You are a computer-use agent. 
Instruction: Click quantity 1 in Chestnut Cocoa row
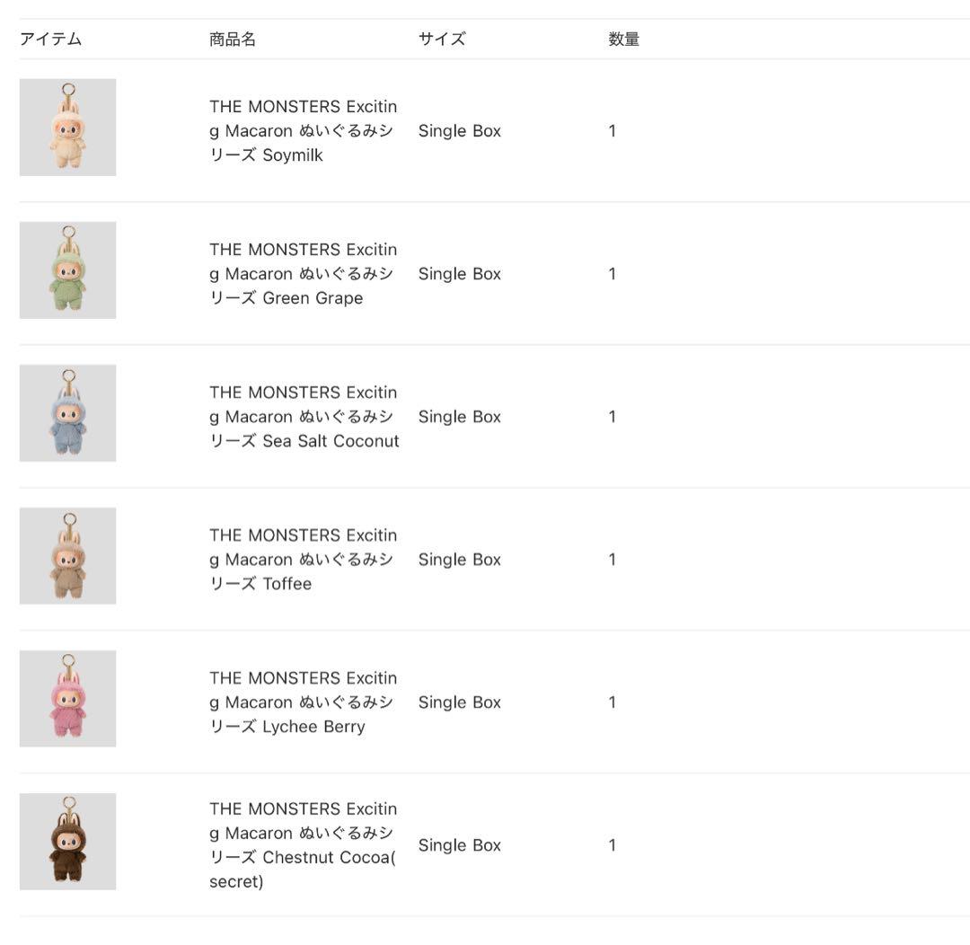[x=612, y=844]
